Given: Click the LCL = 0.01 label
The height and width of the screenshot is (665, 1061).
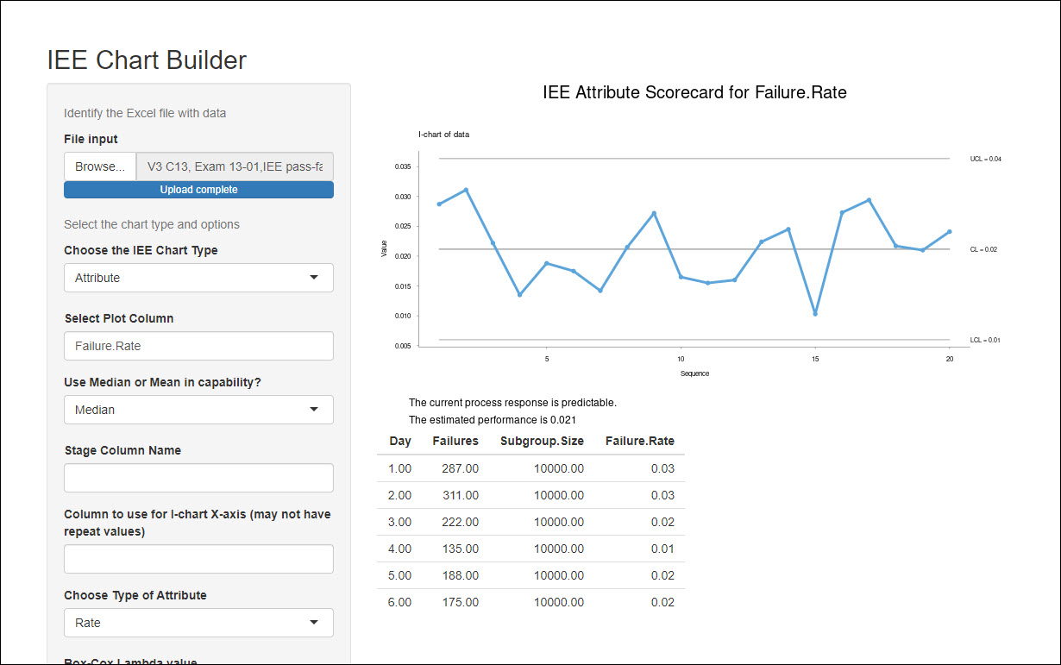Looking at the screenshot, I should 985,341.
